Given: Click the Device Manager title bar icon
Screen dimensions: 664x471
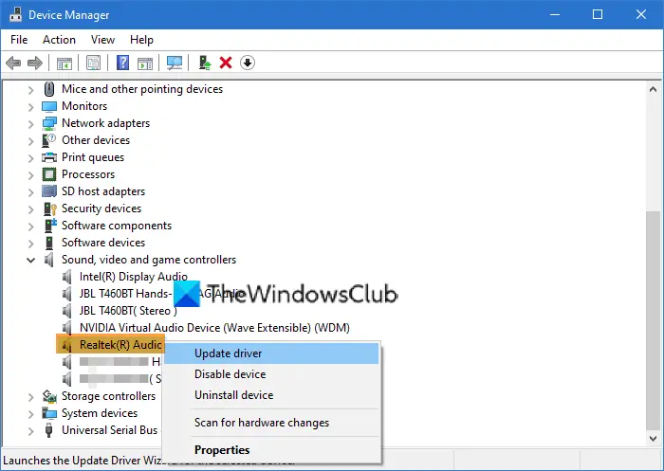Looking at the screenshot, I should tap(16, 14).
